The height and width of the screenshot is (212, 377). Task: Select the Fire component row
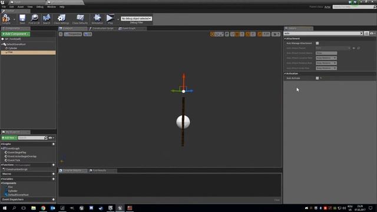[28, 52]
